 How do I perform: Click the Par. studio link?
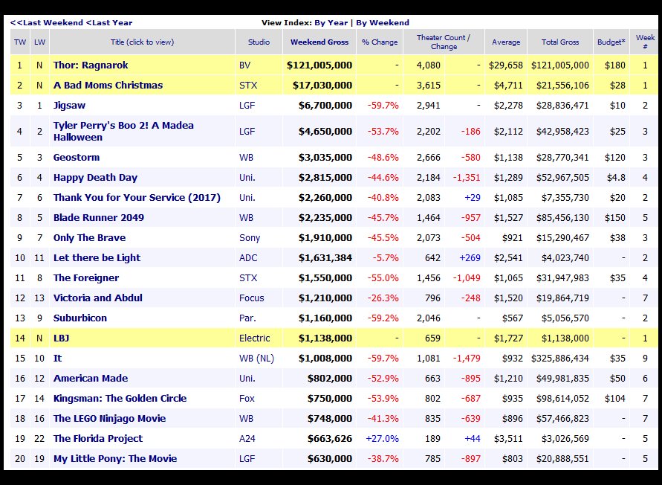[x=247, y=318]
